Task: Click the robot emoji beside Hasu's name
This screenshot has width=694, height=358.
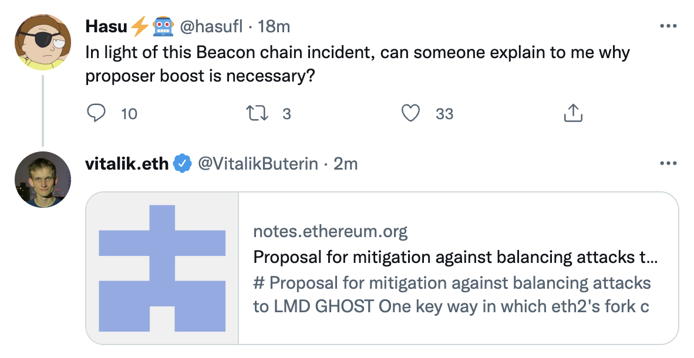Action: click(163, 26)
